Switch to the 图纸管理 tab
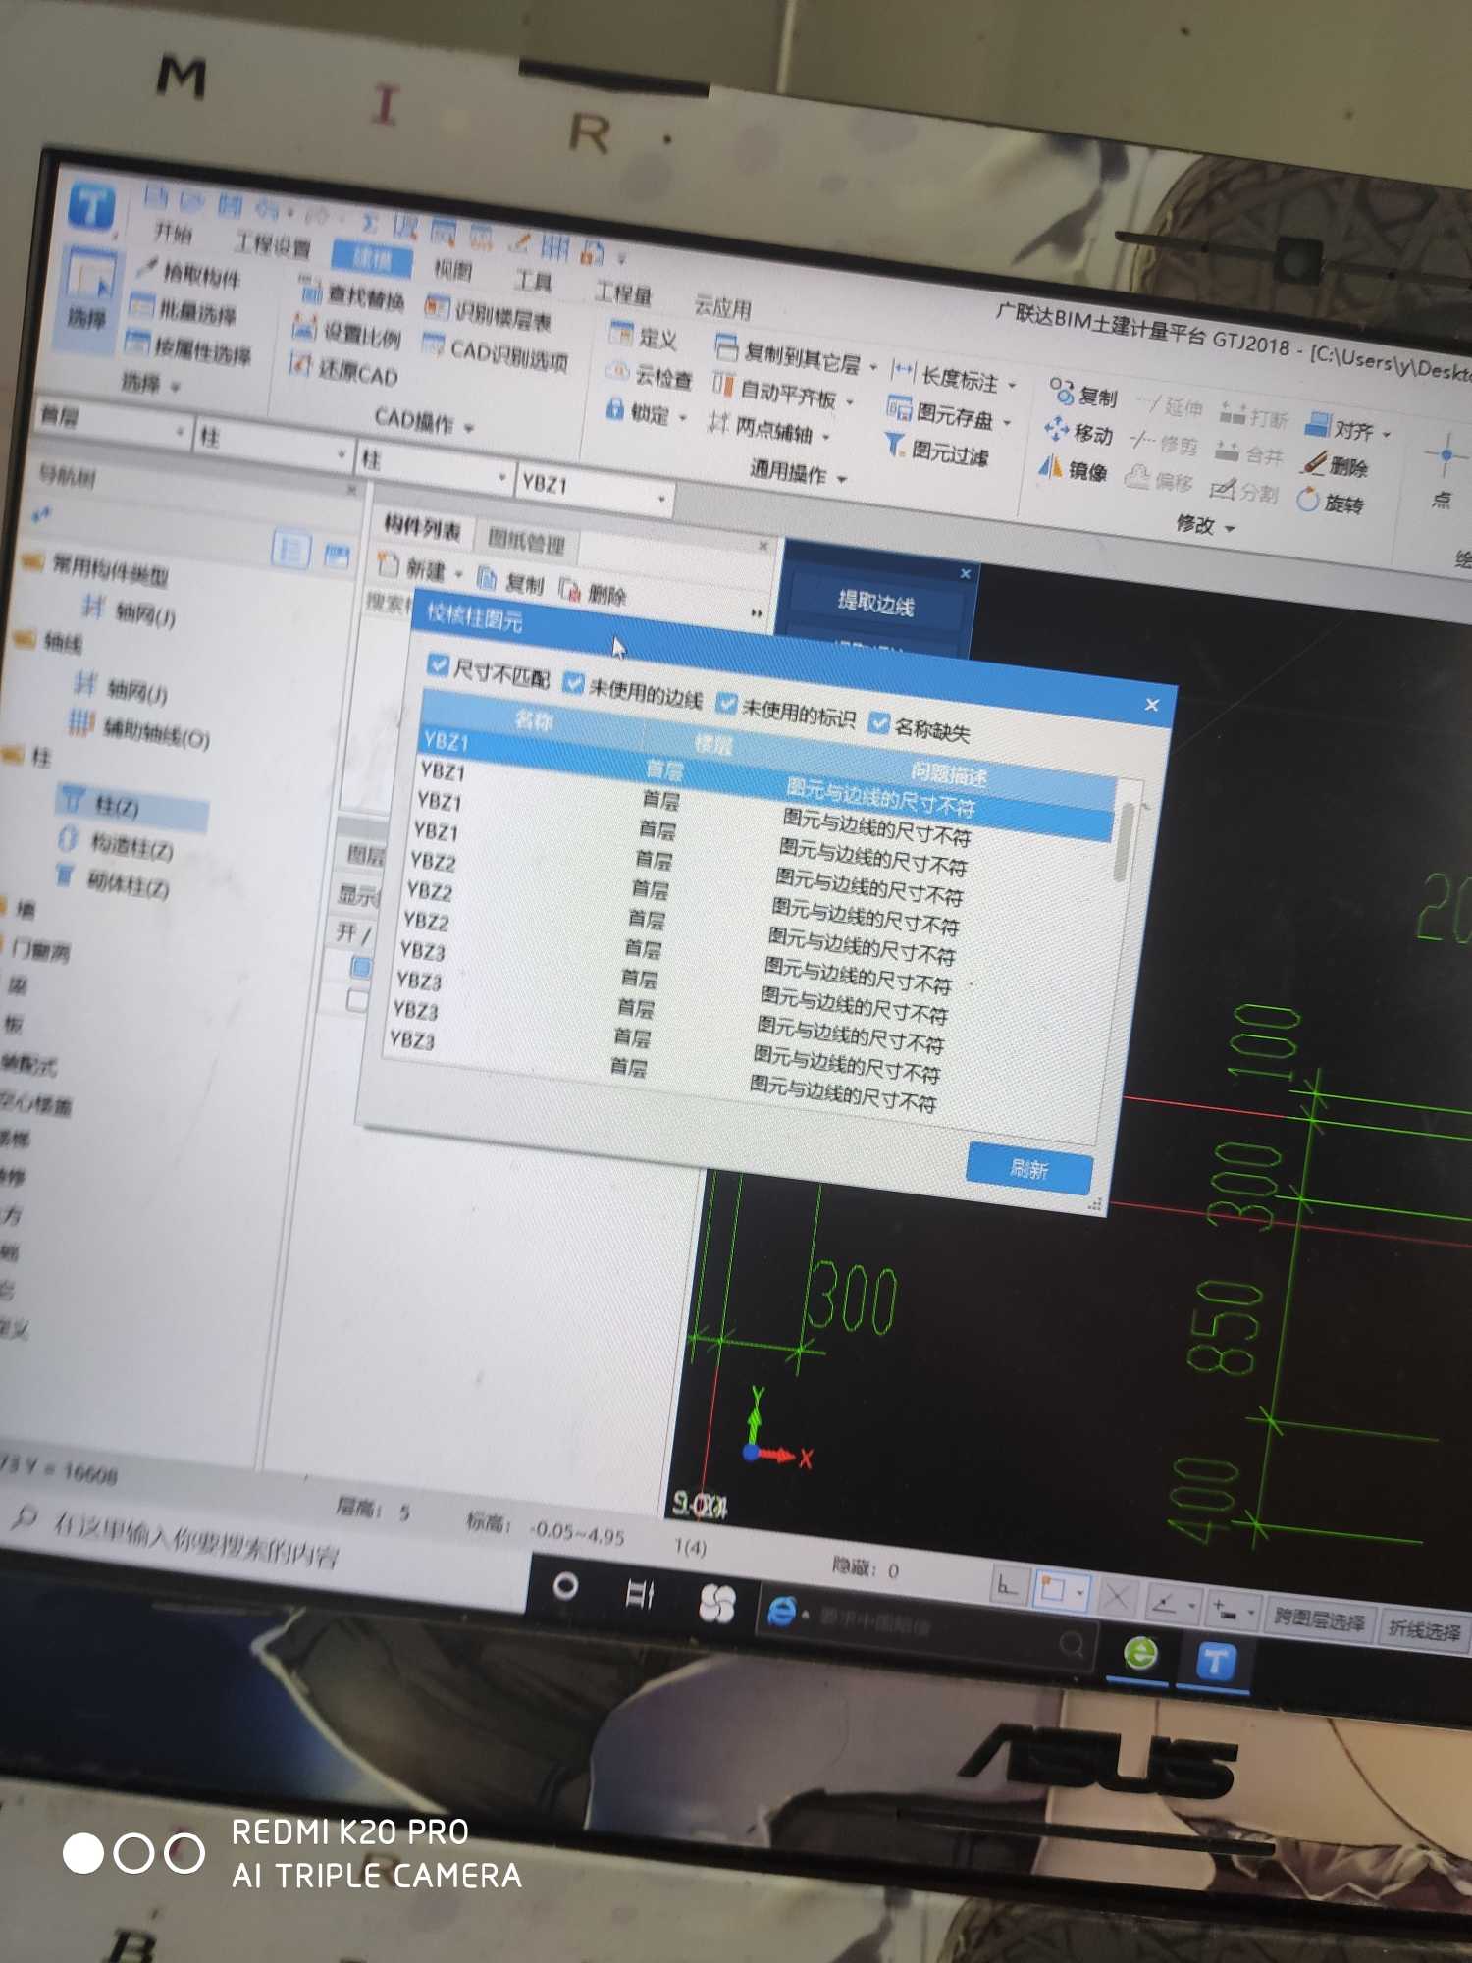The width and height of the screenshot is (1472, 1963). pos(527,541)
